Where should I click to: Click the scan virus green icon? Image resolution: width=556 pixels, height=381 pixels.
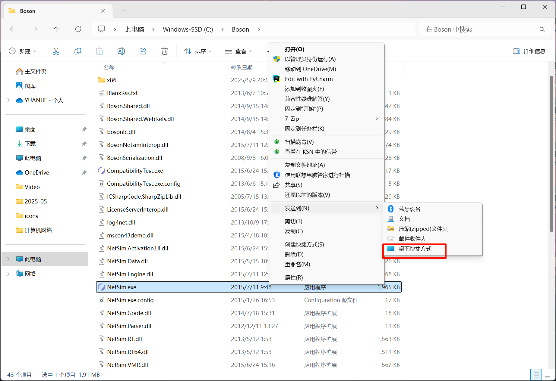276,142
